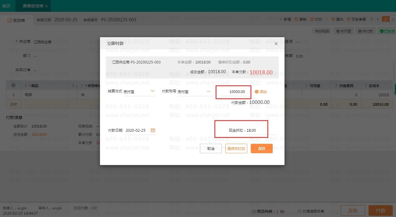Switch to the 首页 tab
This screenshot has height=217, width=396.
(x=6, y=6)
